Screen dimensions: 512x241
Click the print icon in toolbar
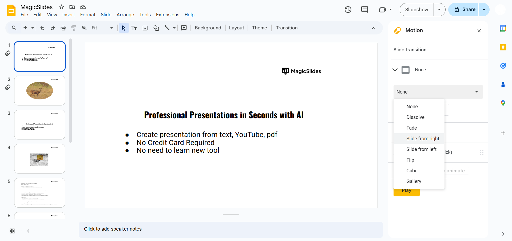pyautogui.click(x=63, y=28)
